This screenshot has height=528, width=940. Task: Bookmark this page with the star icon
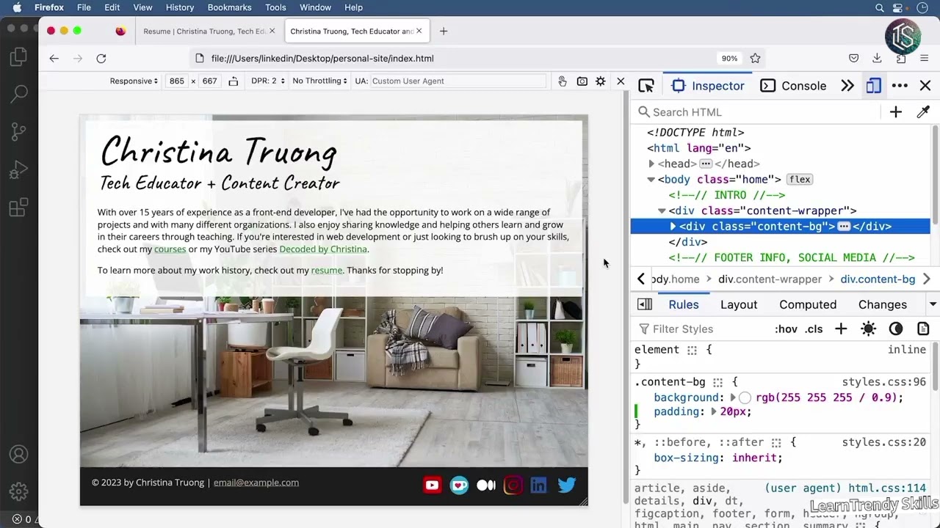click(x=755, y=59)
